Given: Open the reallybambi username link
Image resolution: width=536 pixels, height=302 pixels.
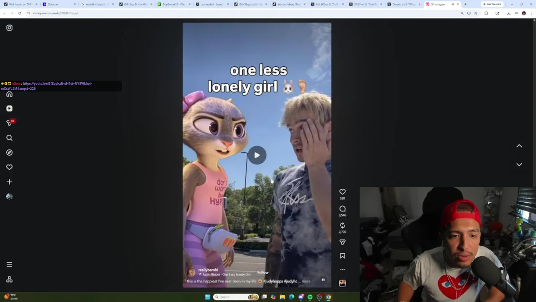Looking at the screenshot, I should click(208, 270).
